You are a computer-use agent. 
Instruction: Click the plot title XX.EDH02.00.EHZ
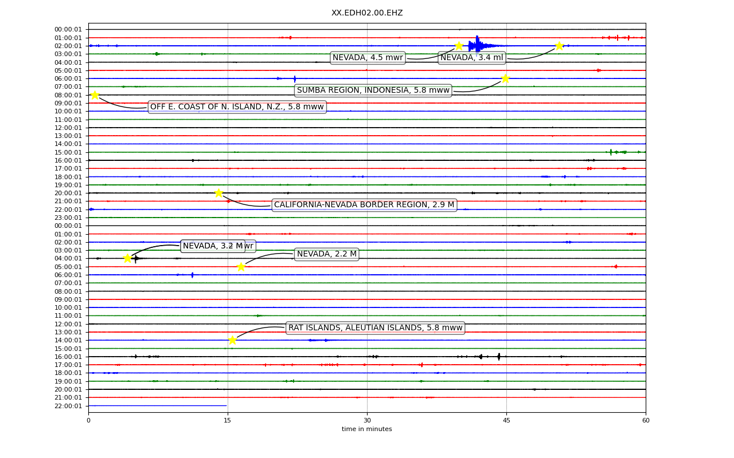(367, 13)
